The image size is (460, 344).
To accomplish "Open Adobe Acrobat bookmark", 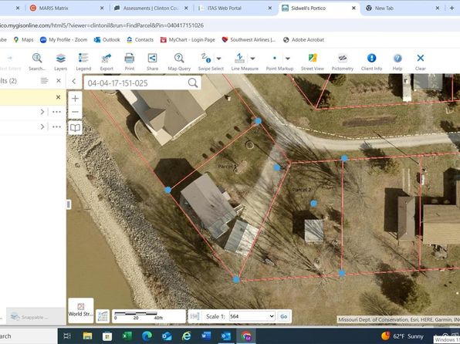I will pyautogui.click(x=303, y=39).
